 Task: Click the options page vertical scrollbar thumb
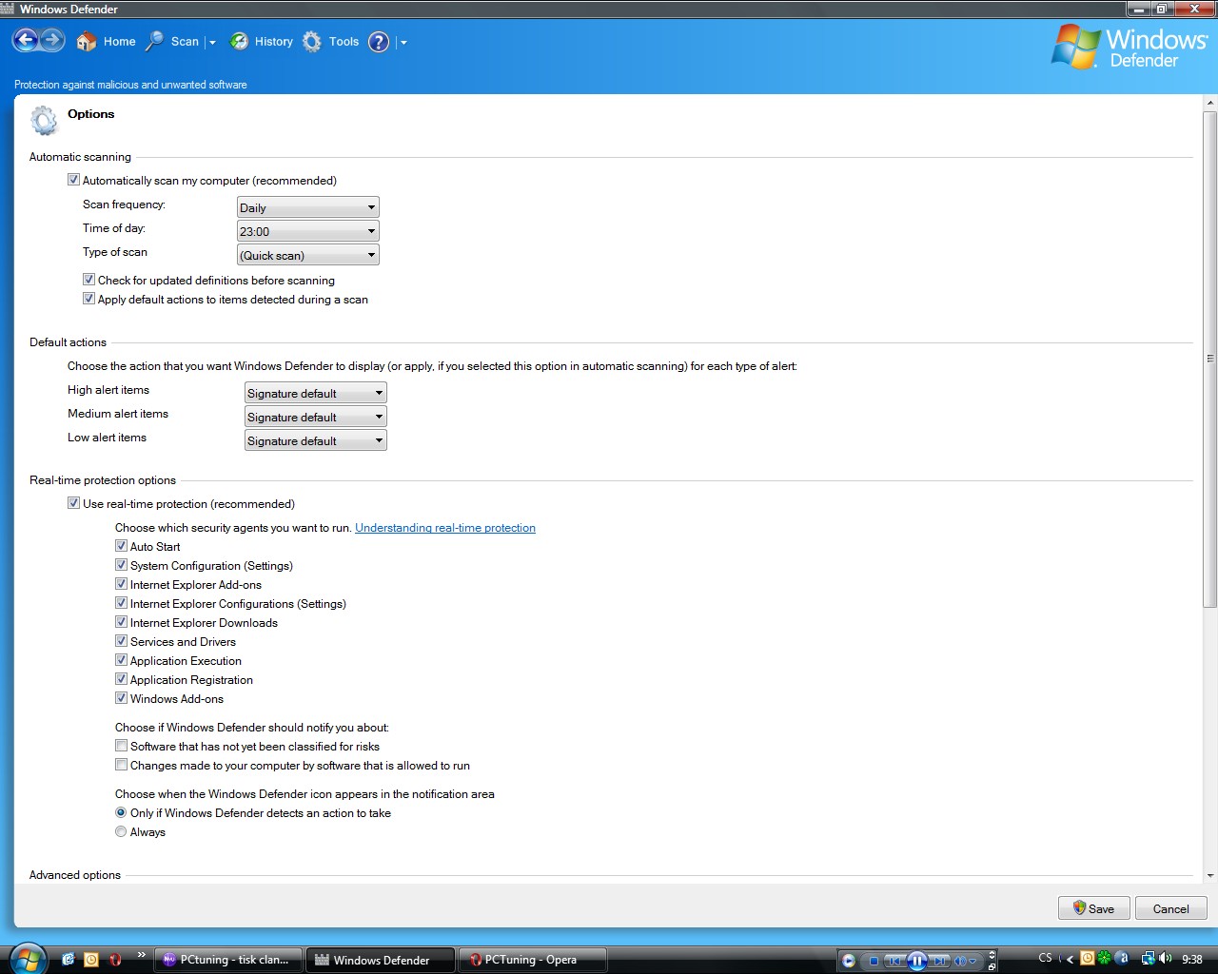[1210, 359]
